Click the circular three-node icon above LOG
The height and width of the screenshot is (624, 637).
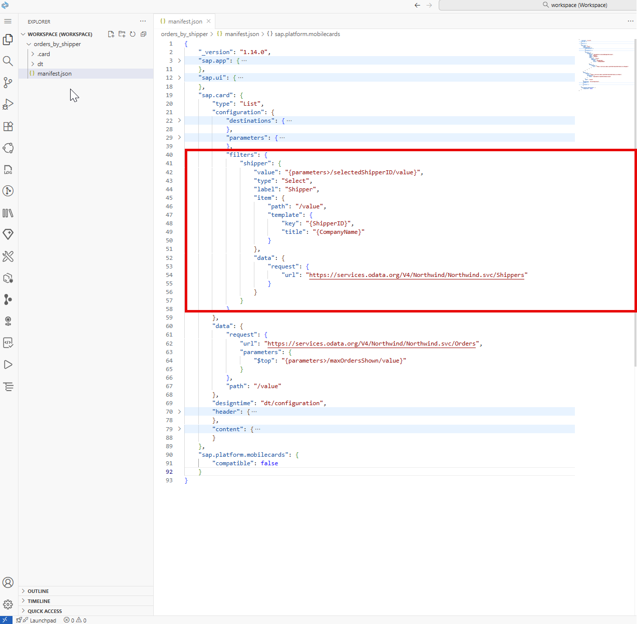[8, 148]
